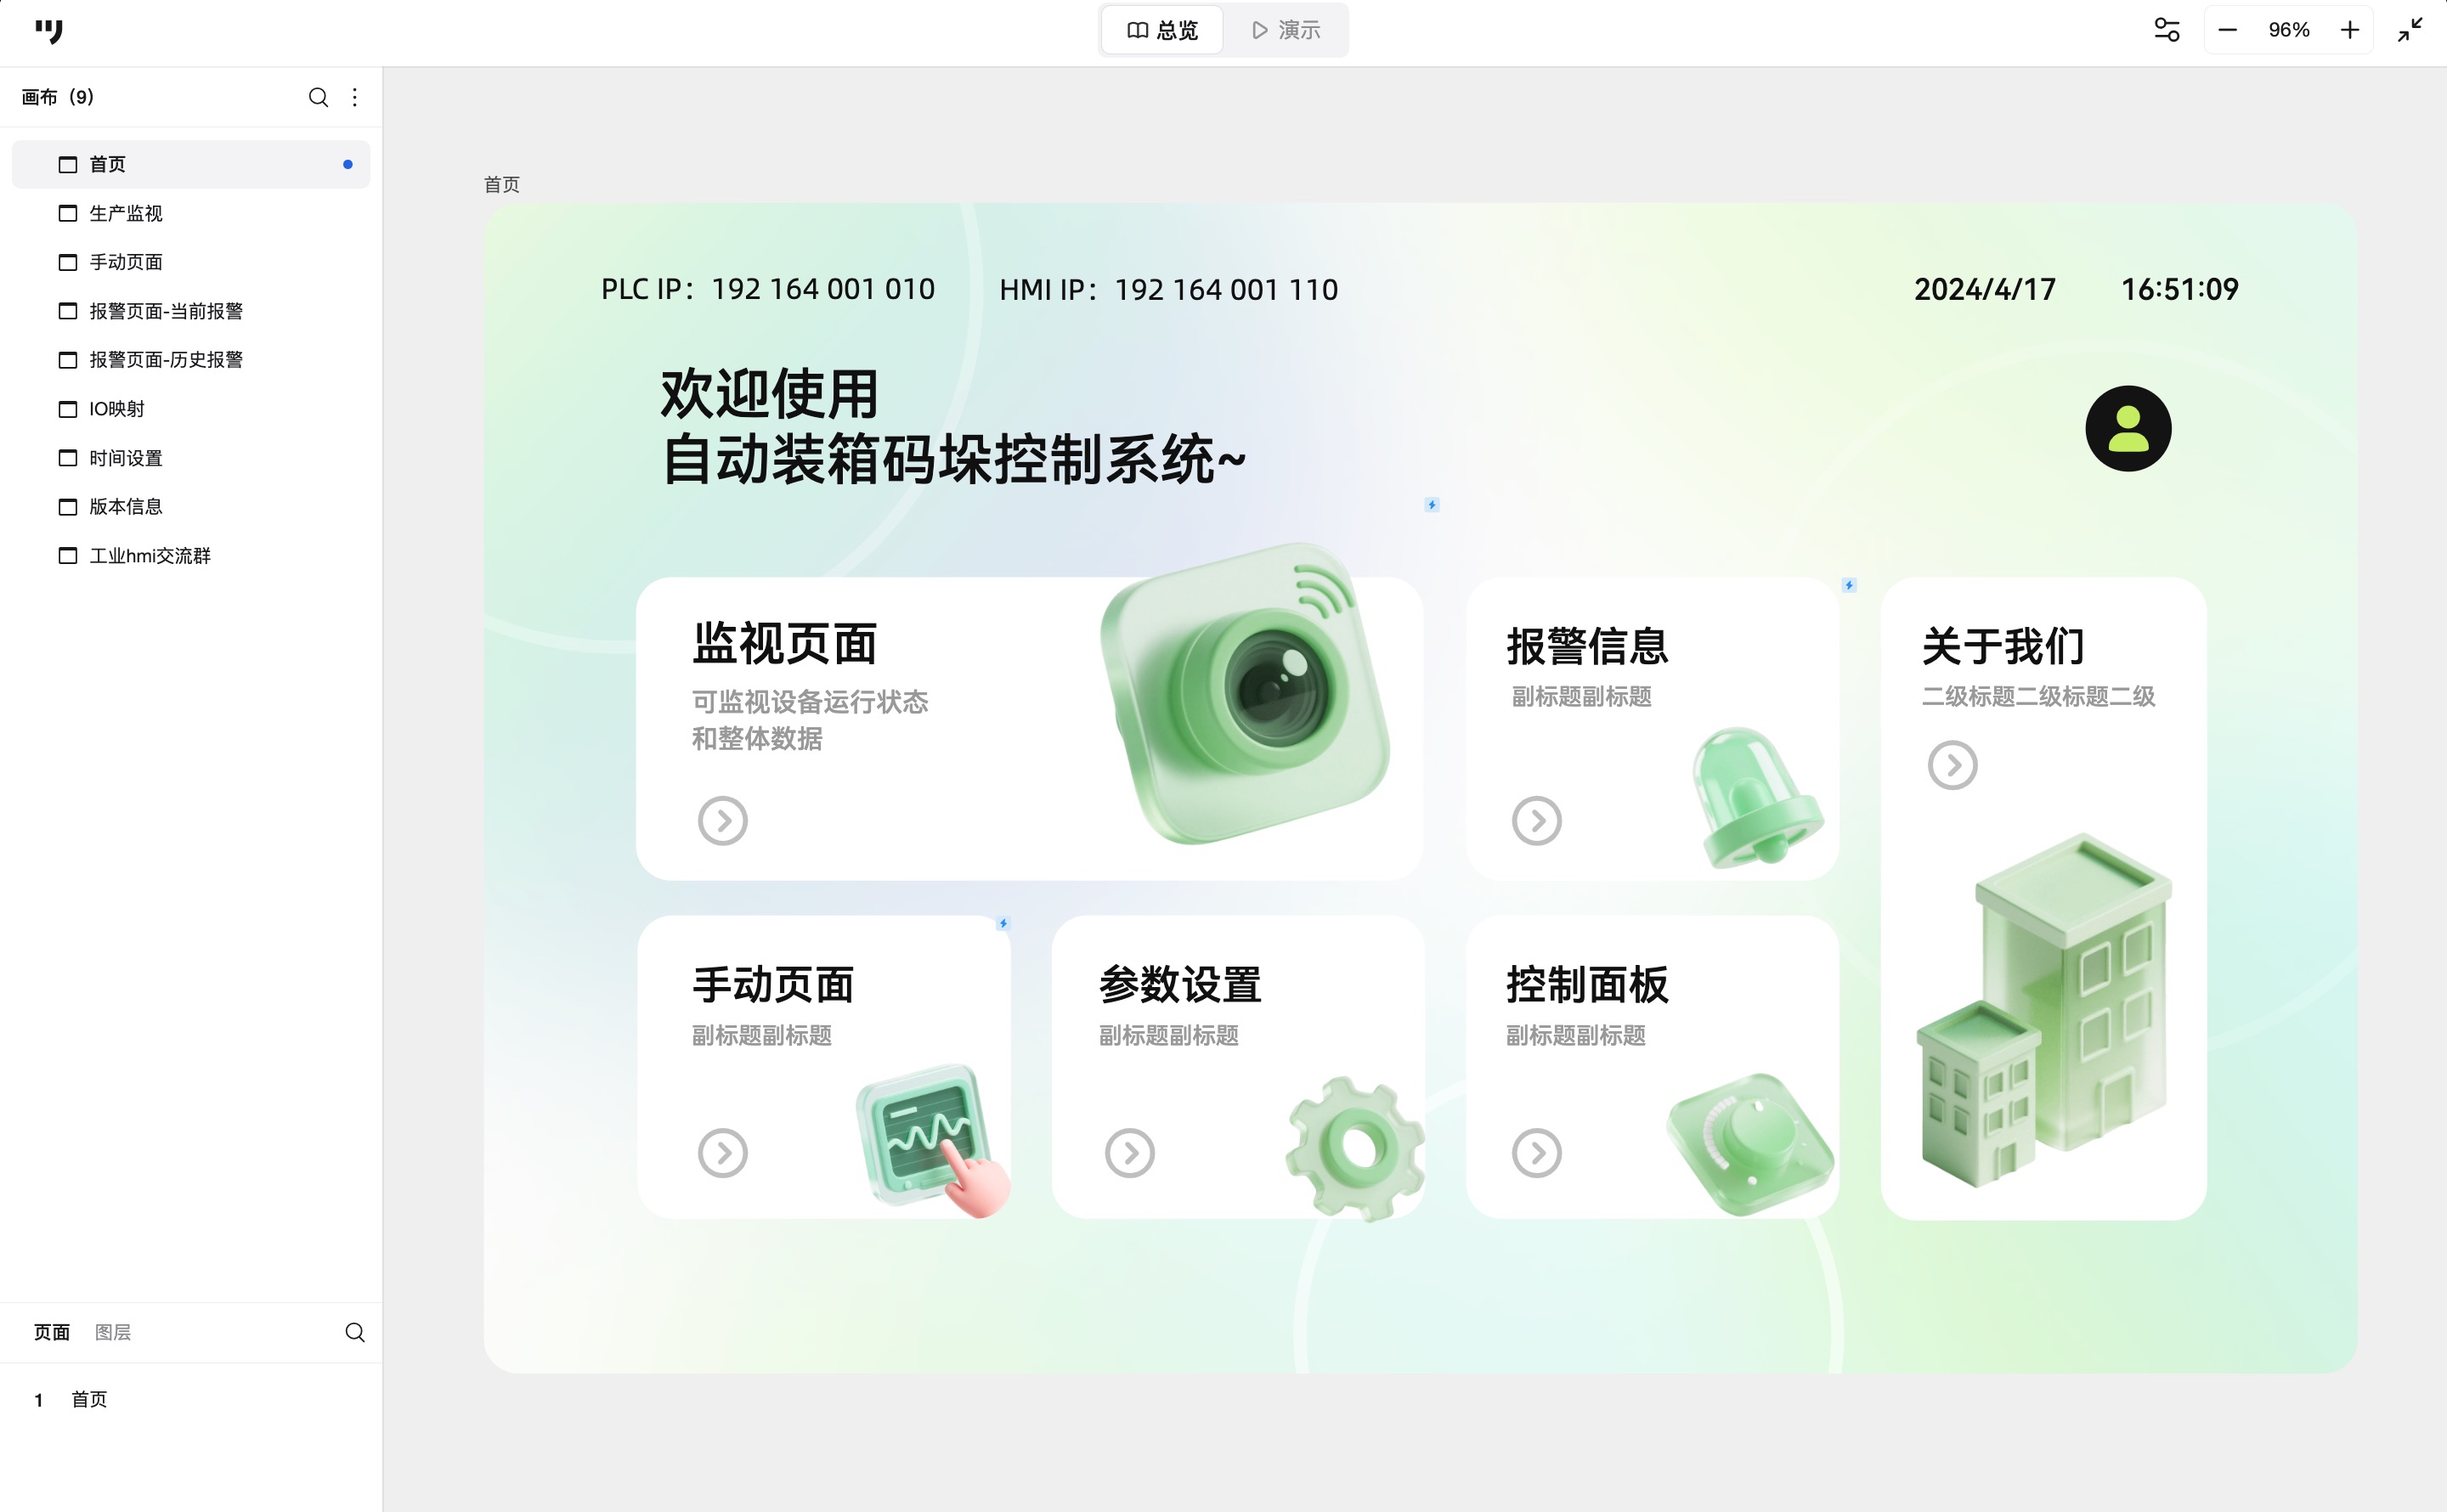Click the time 16:51:09
The image size is (2447, 1512).
[2179, 289]
